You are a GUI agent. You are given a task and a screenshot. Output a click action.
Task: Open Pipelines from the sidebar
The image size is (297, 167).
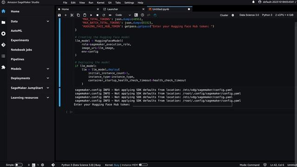click(18, 59)
